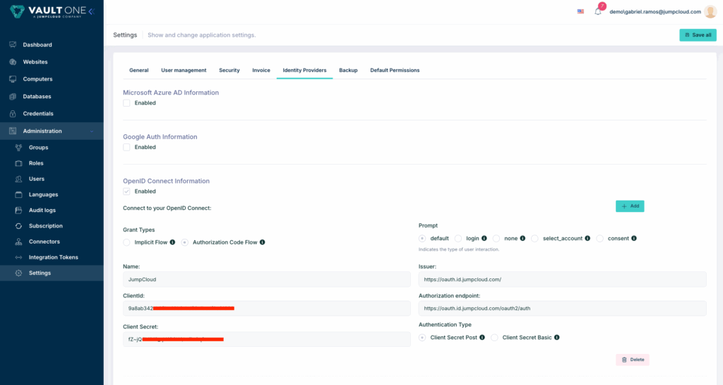Switch to the Security tab

229,71
